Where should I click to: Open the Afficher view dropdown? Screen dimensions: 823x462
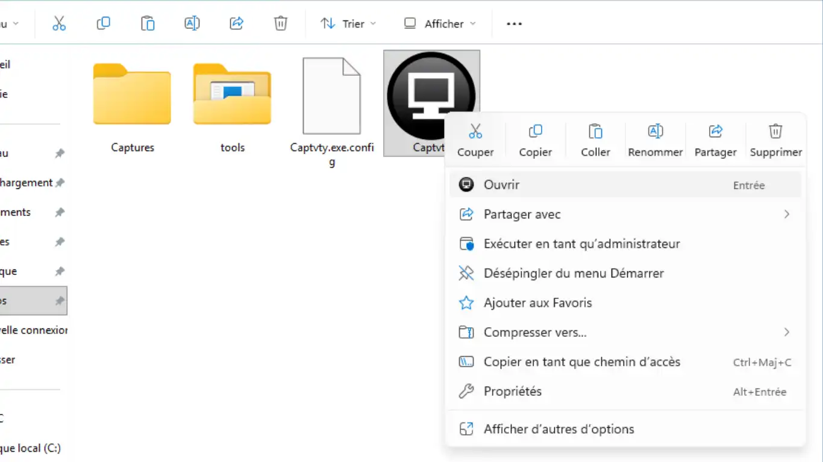click(x=440, y=23)
